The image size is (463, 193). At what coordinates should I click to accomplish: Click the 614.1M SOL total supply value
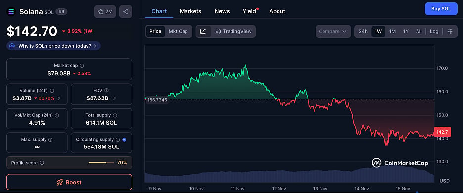pyautogui.click(x=101, y=123)
